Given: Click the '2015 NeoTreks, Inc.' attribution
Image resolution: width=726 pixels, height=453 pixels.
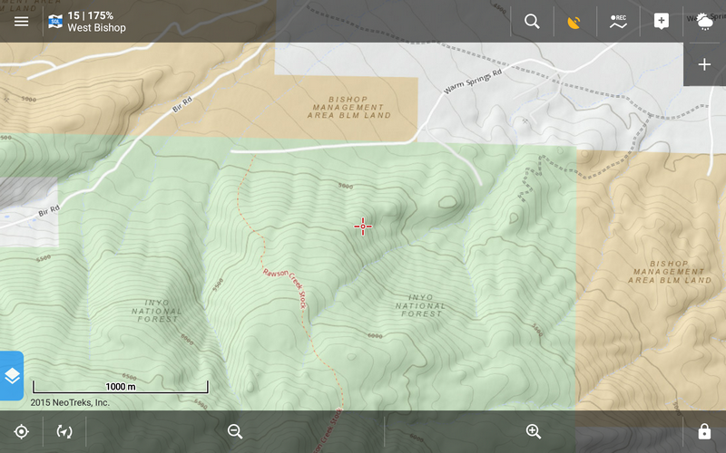Looking at the screenshot, I should click(x=70, y=402).
